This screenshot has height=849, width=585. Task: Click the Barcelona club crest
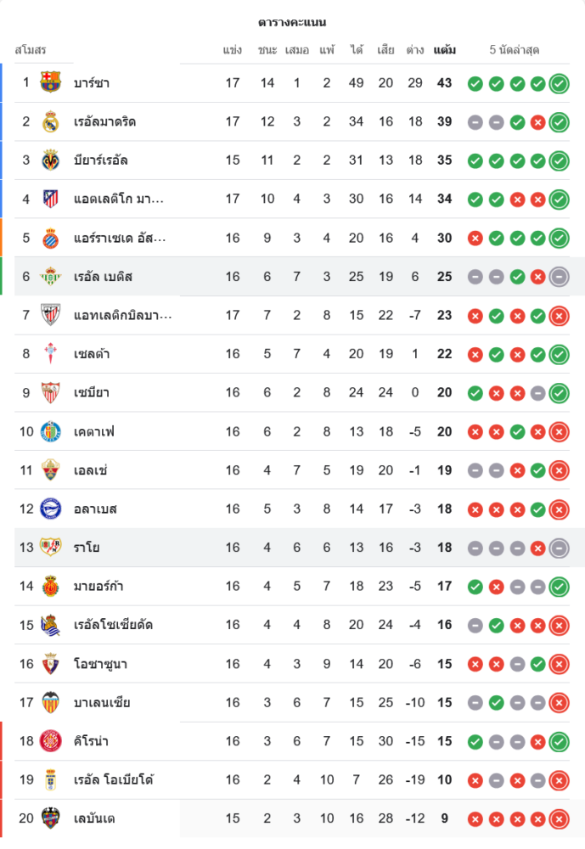point(51,82)
